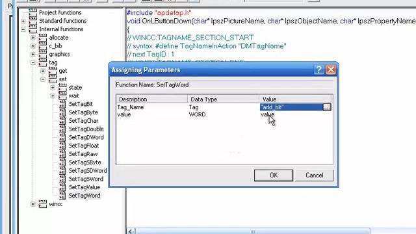Select Tag_Name row in parameter list
The width and height of the screenshot is (416, 234).
tap(131, 107)
